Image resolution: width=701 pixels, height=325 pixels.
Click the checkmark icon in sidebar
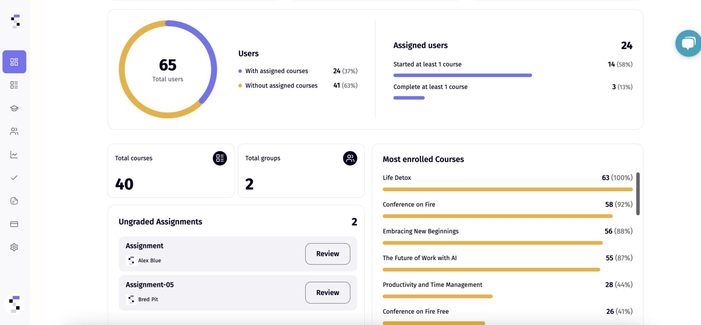14,178
